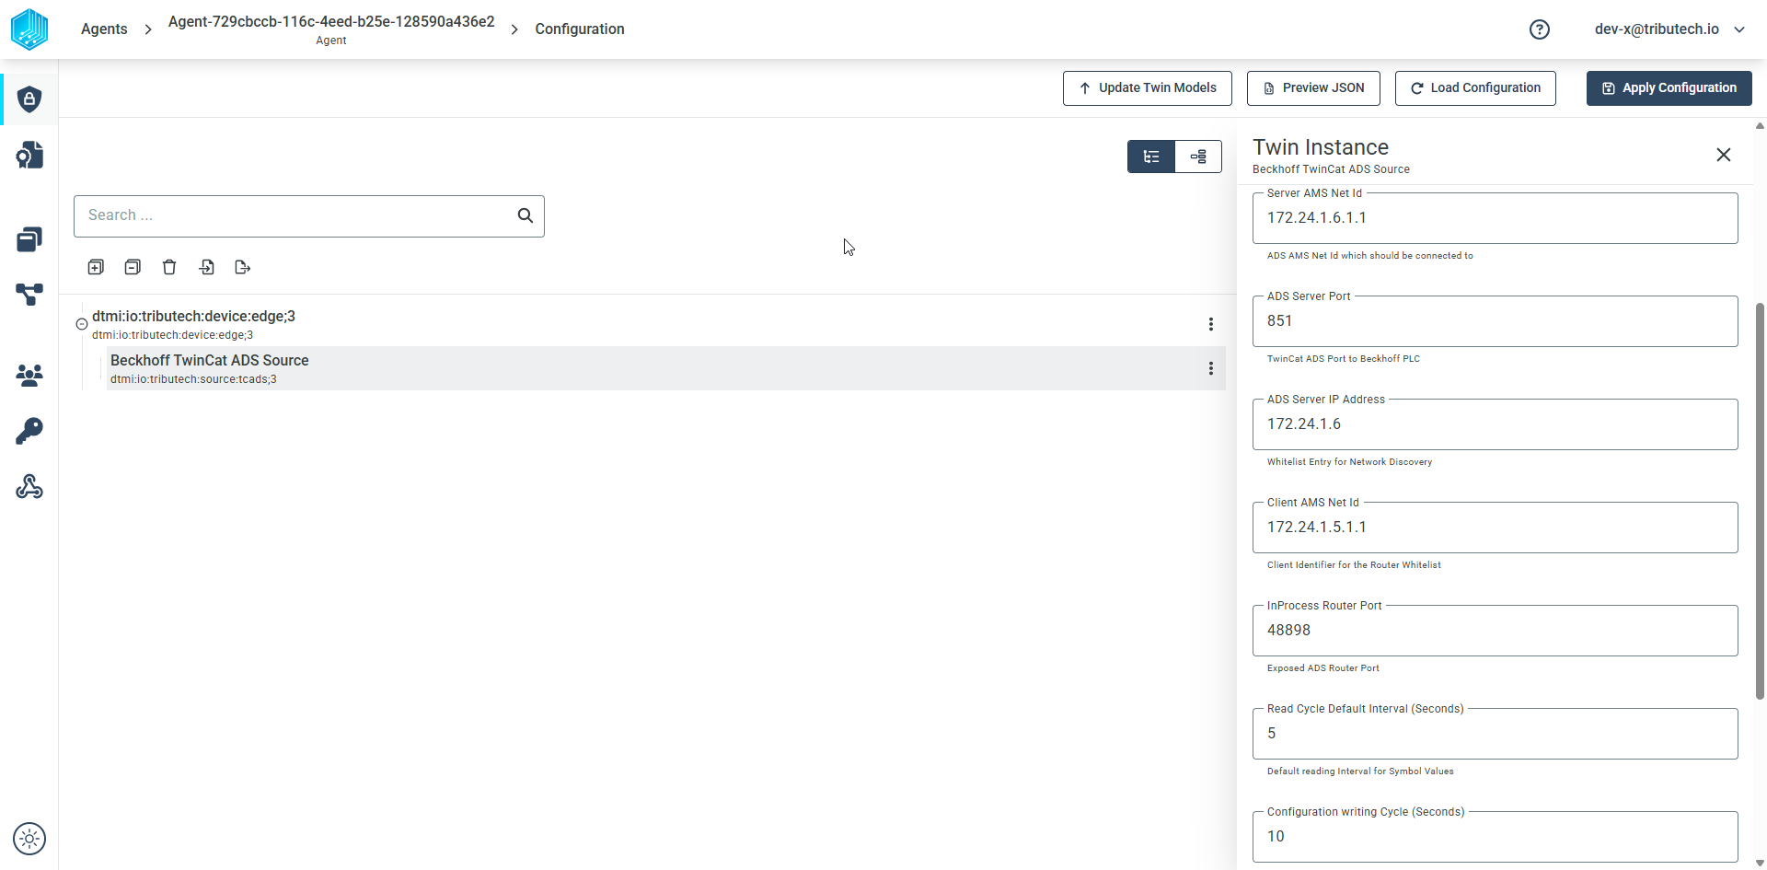Click the delete trash icon
1767x870 pixels.
tap(169, 267)
